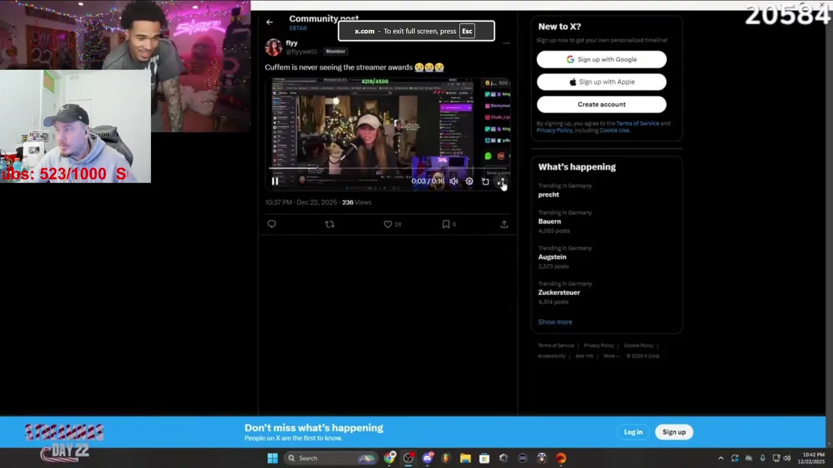Mute the video with the speaker icon
833x468 pixels.
[454, 181]
